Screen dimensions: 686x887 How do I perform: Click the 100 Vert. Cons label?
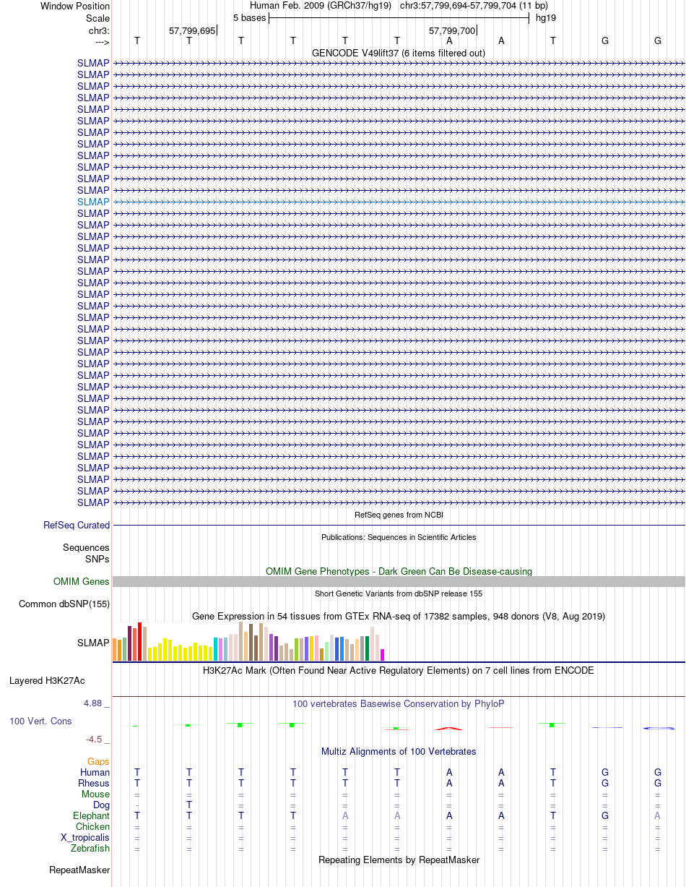tap(40, 721)
